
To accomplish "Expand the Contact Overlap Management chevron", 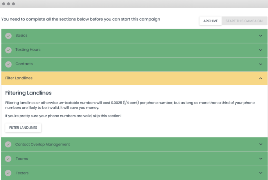I will [x=260, y=144].
